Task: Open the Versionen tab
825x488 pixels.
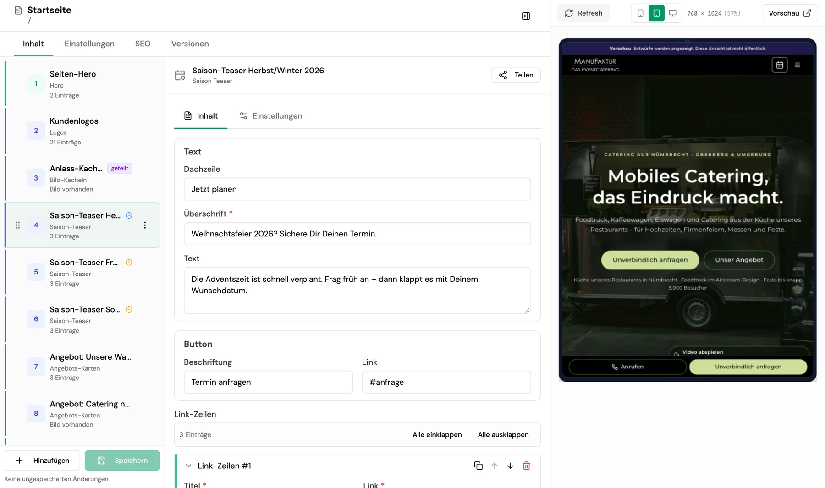Action: point(190,44)
